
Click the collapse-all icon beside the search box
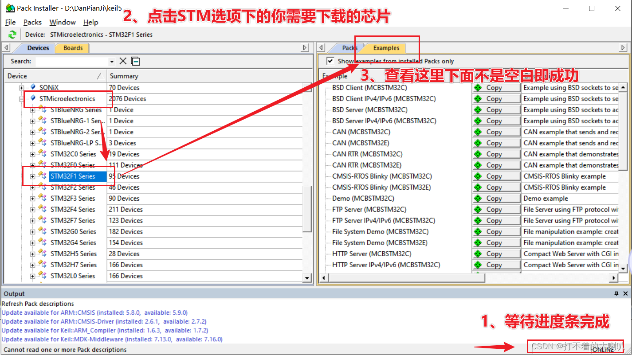pyautogui.click(x=136, y=61)
